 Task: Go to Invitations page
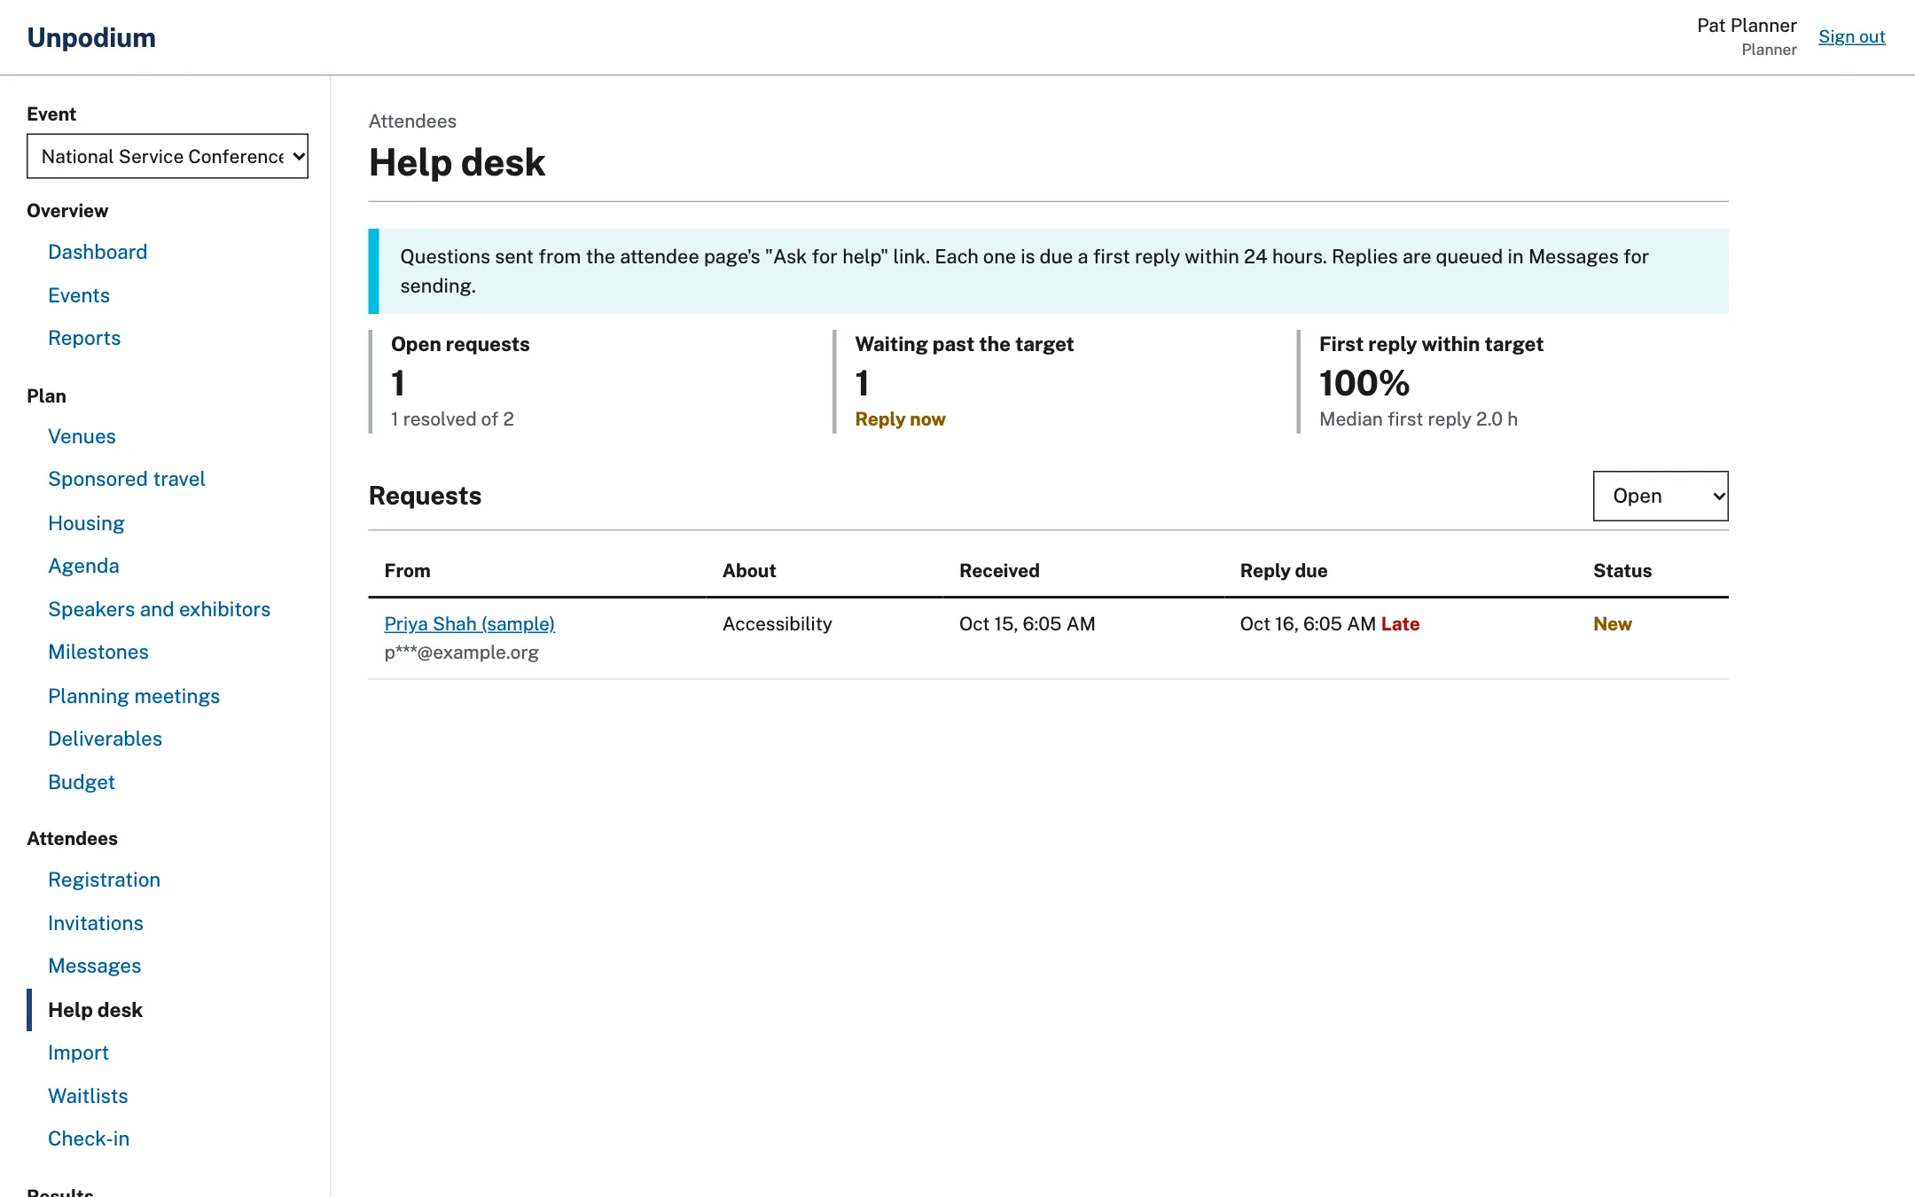[96, 923]
